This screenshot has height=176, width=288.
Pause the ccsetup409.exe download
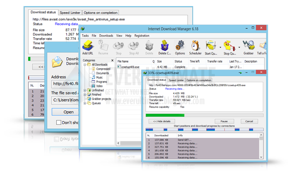224,121
